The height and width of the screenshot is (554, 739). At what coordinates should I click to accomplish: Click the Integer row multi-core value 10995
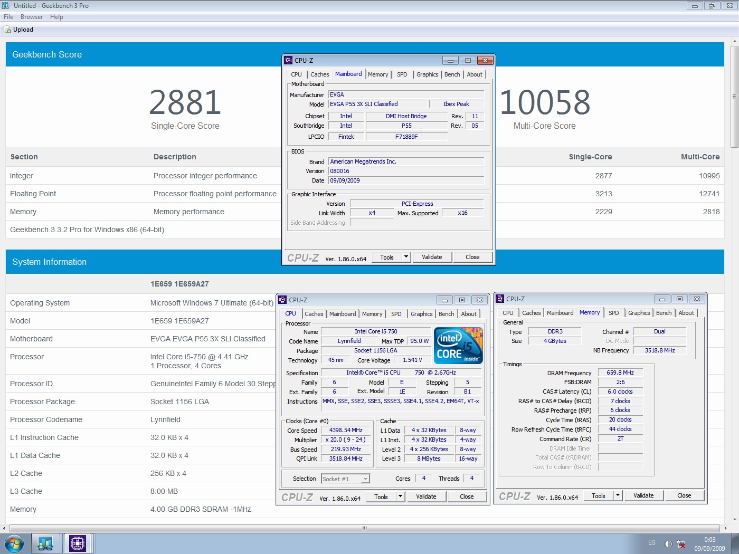[x=709, y=176]
